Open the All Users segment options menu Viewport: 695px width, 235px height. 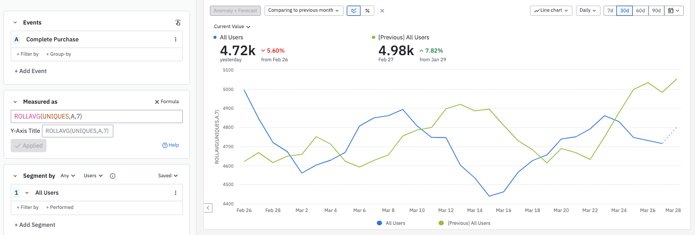[176, 193]
